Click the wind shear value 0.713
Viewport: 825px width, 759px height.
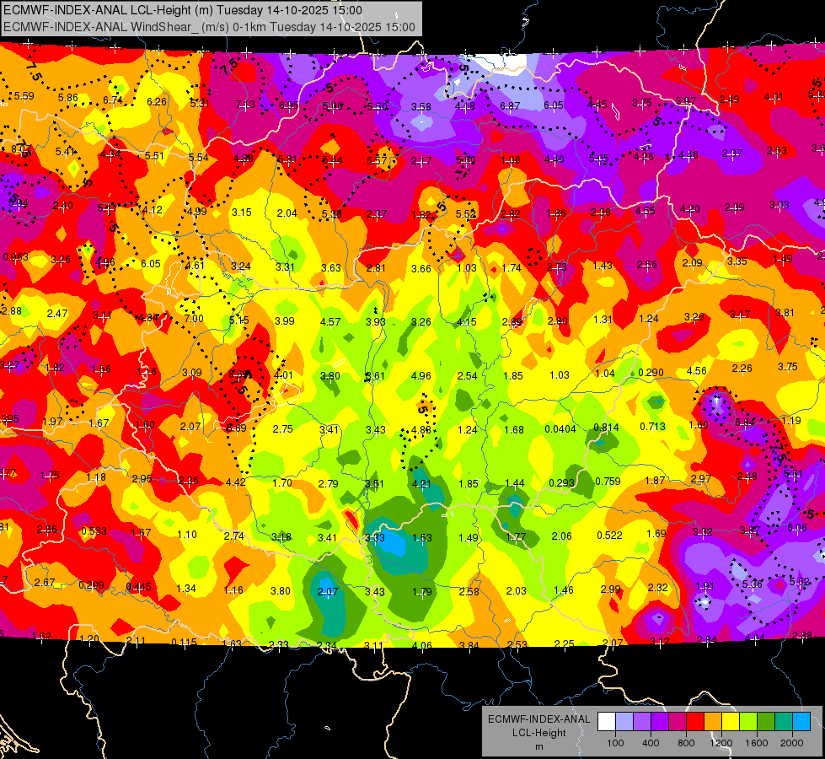point(652,426)
